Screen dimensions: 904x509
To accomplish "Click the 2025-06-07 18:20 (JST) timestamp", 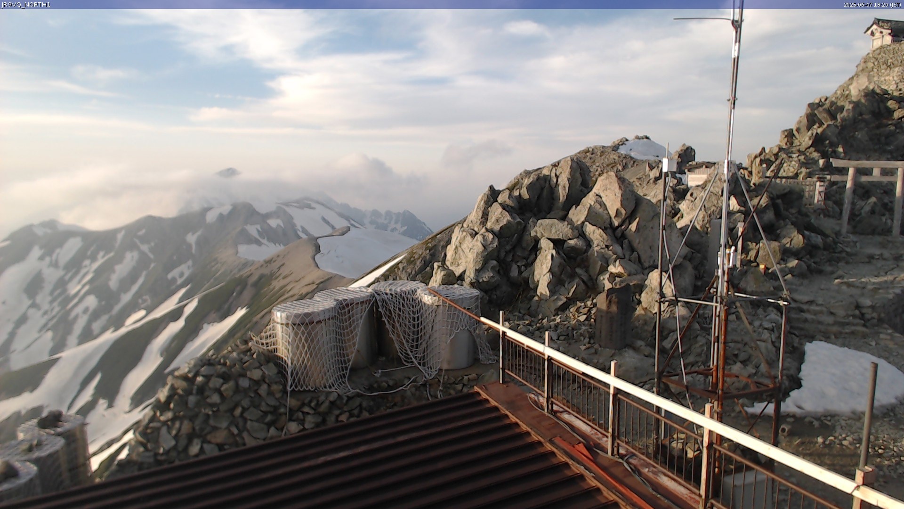I will [872, 5].
